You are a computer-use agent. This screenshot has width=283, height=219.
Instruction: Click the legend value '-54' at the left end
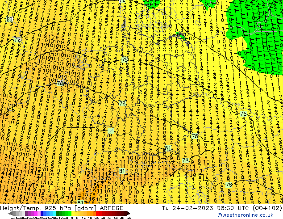tap(14, 218)
